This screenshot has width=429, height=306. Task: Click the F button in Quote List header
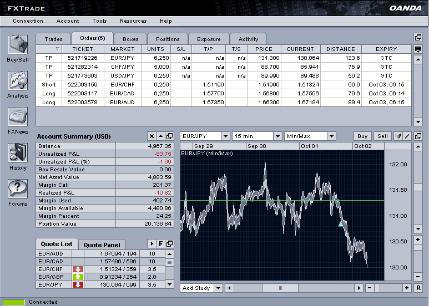point(161,244)
